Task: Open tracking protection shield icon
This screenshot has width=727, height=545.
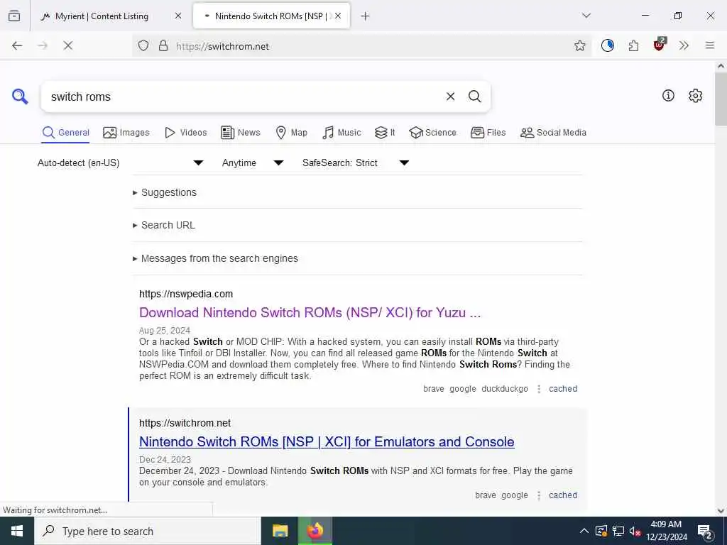Action: [x=143, y=45]
